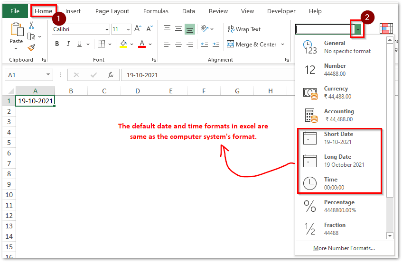
Task: Decrease indent icon
Action: tap(205, 44)
